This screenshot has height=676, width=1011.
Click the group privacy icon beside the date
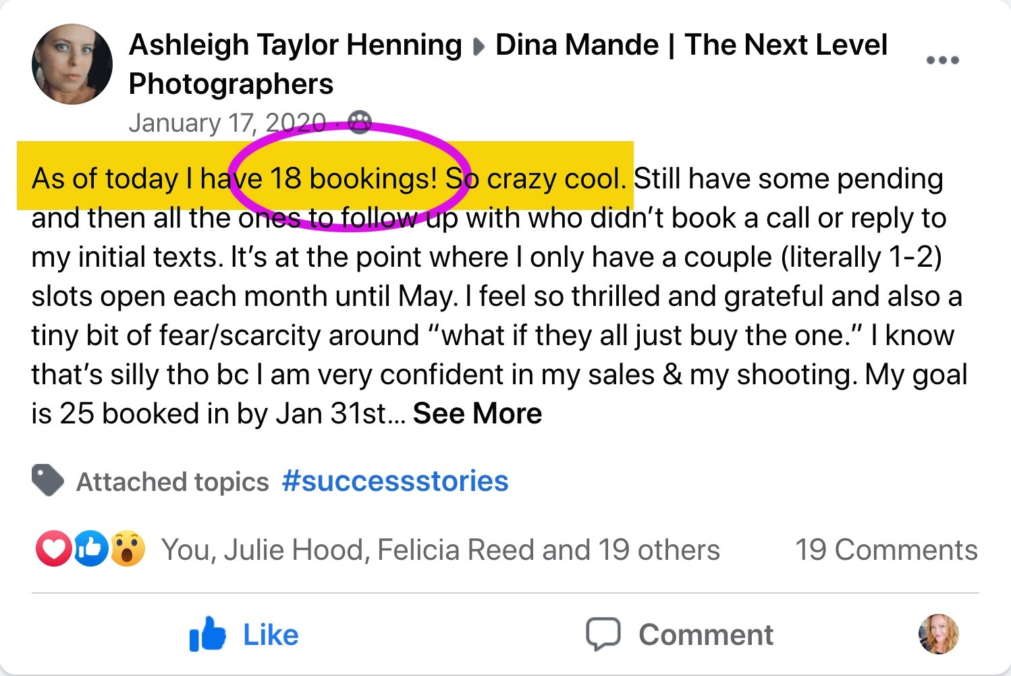coord(359,122)
